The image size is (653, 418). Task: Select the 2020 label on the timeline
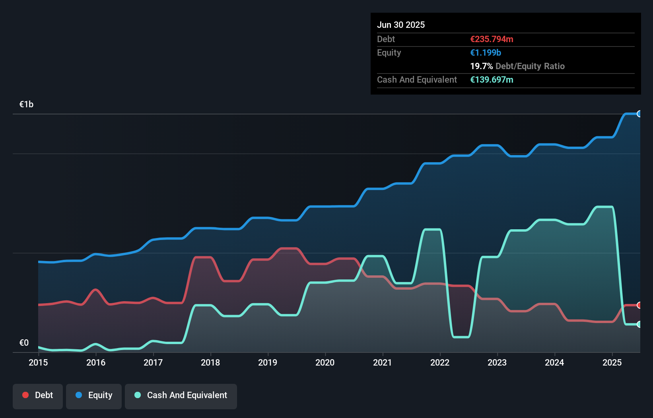325,362
